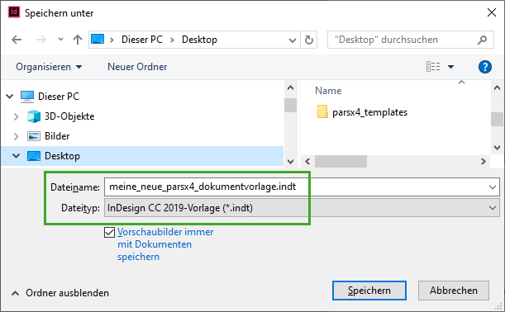Click the forward navigation arrow
The image size is (505, 312).
pos(40,40)
